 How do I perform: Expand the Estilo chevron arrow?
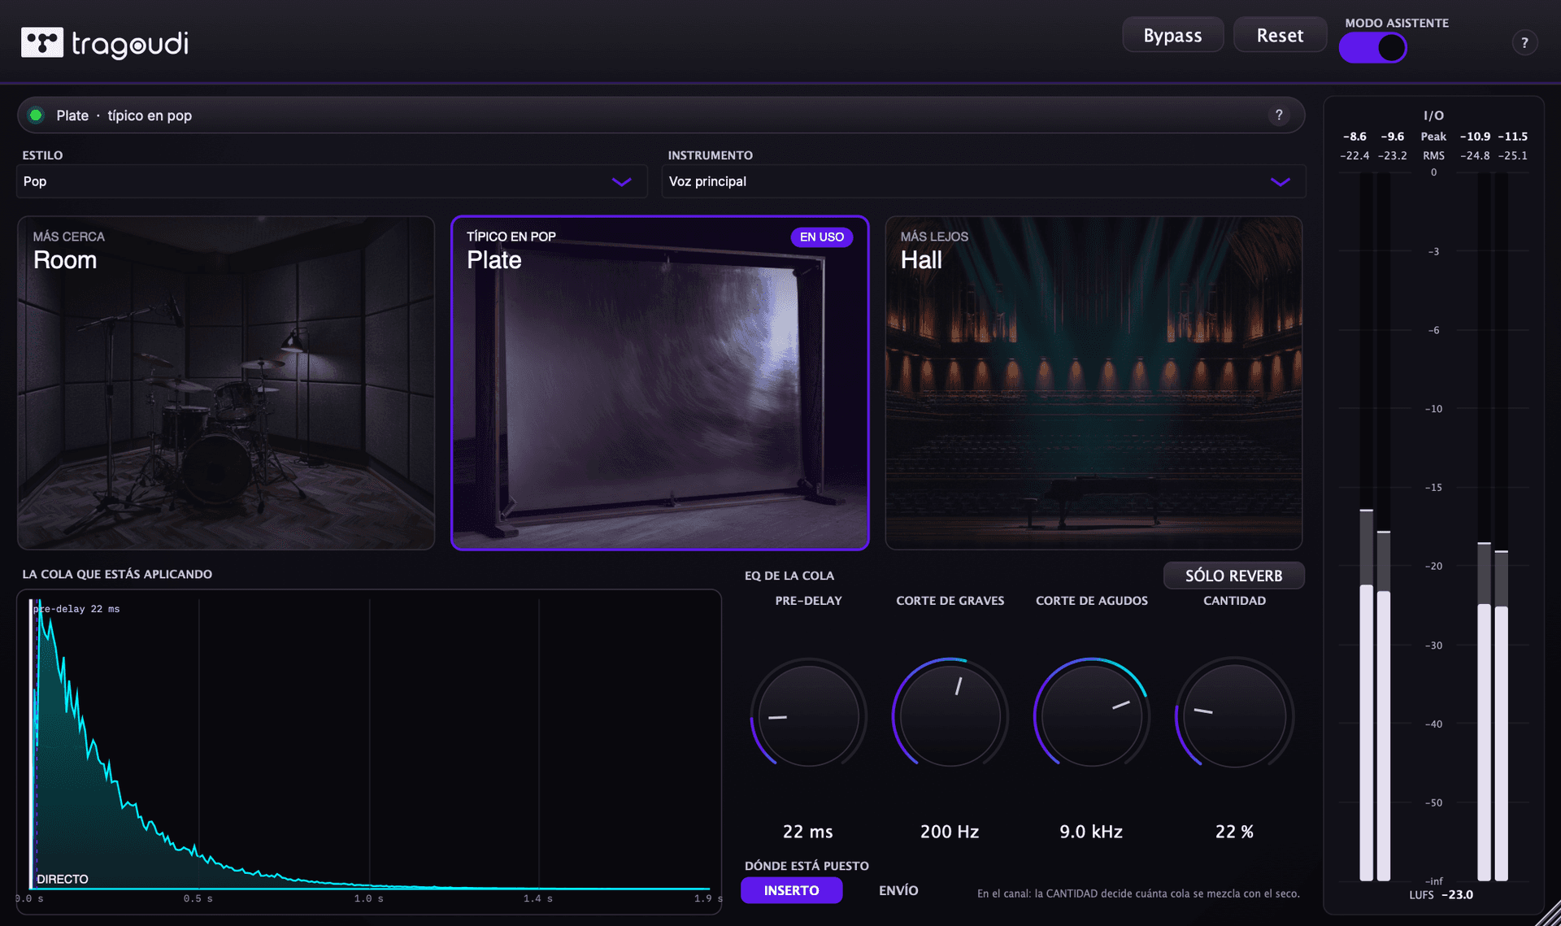622,182
